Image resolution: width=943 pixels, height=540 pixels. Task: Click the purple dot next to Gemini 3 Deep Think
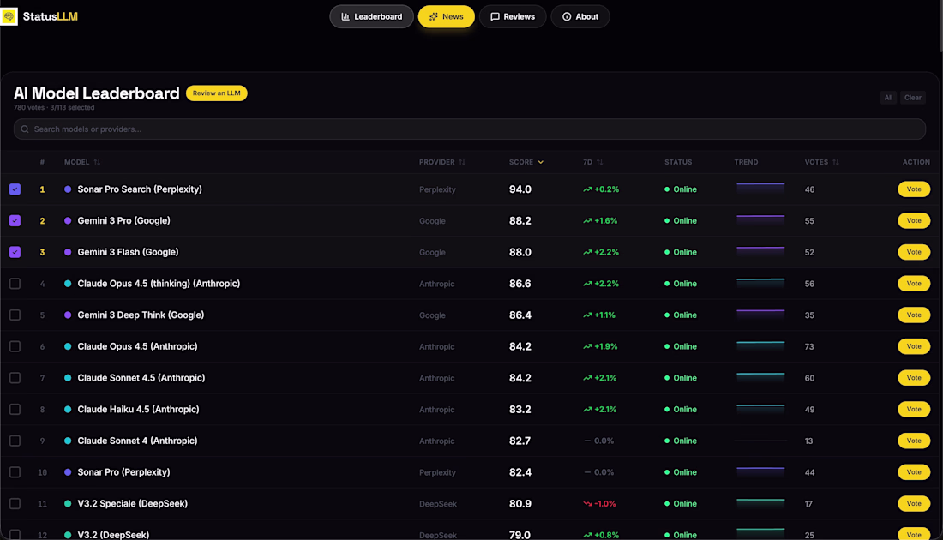point(68,315)
